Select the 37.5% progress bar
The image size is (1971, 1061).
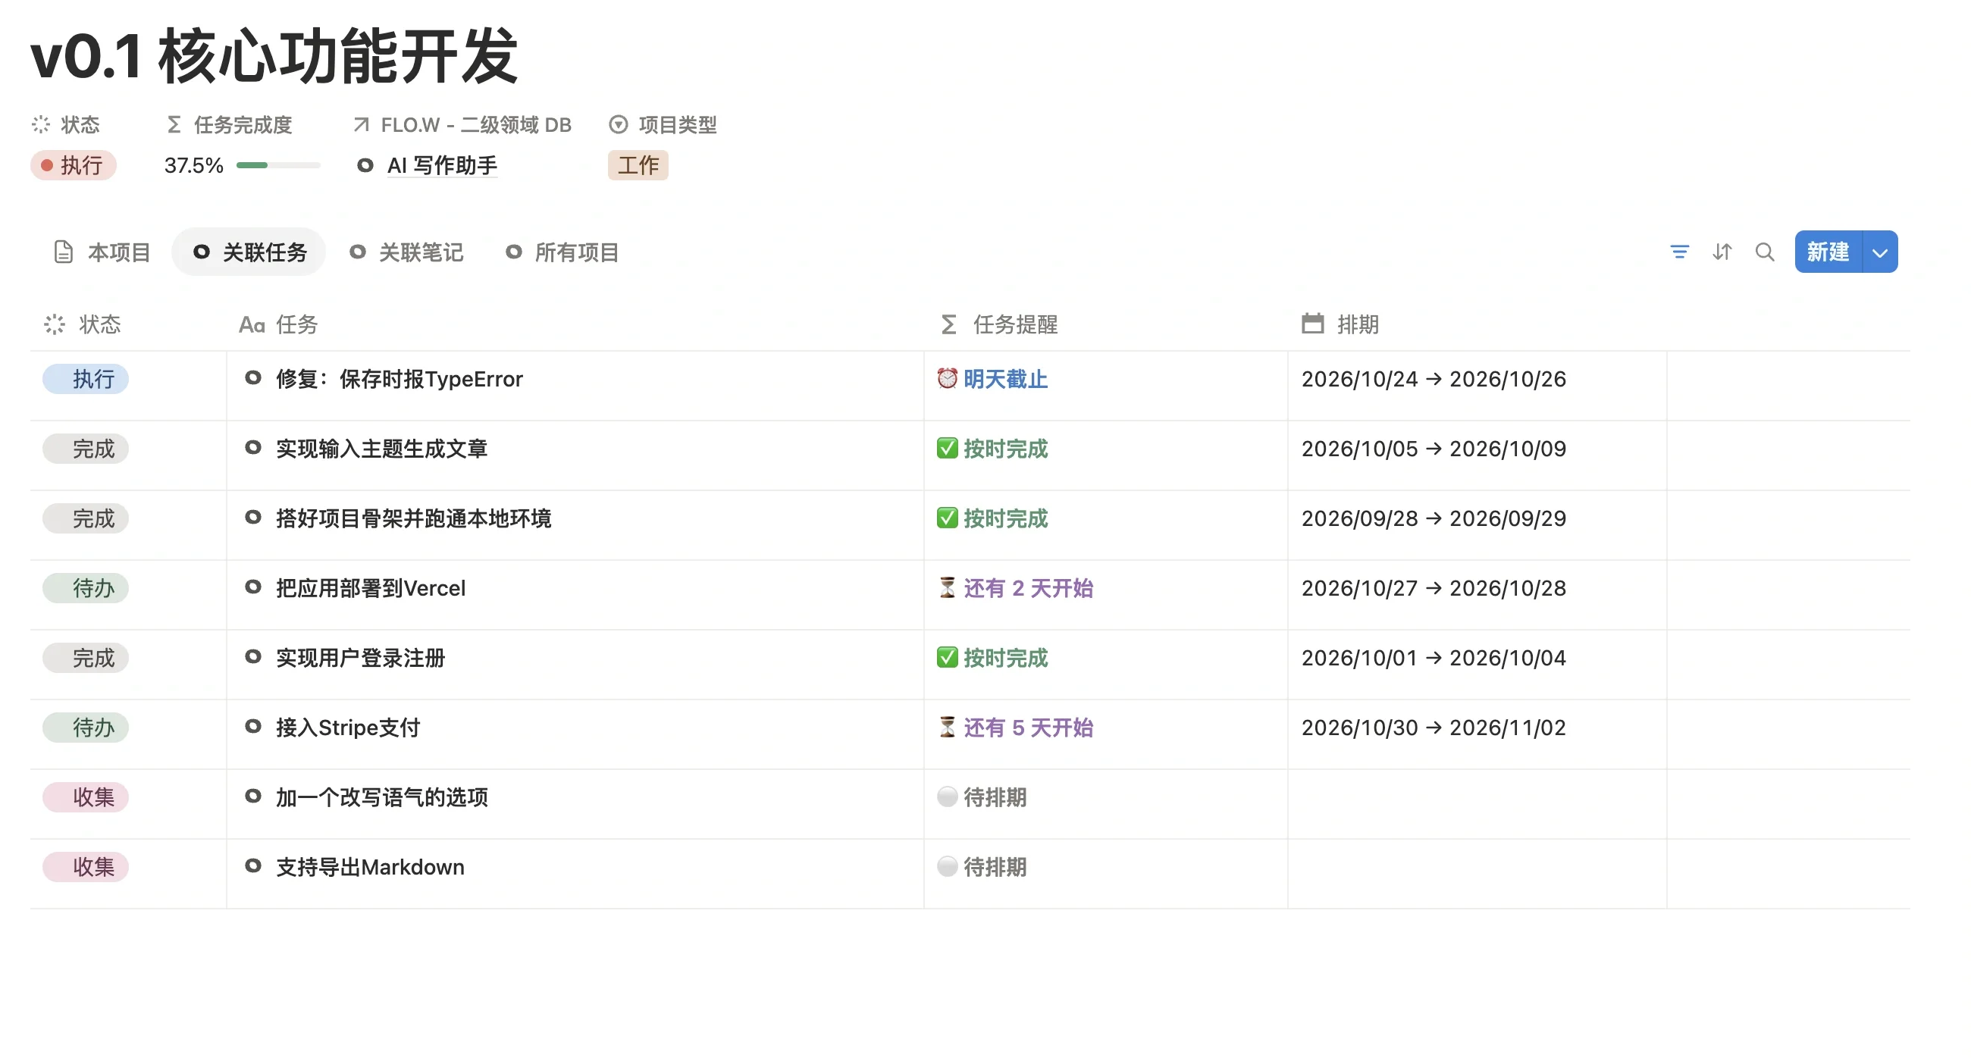click(277, 165)
